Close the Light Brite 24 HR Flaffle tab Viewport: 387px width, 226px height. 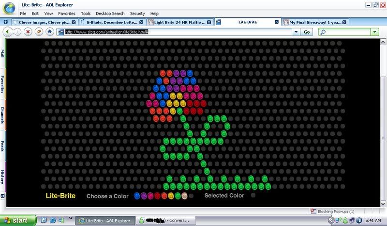pyautogui.click(x=209, y=22)
